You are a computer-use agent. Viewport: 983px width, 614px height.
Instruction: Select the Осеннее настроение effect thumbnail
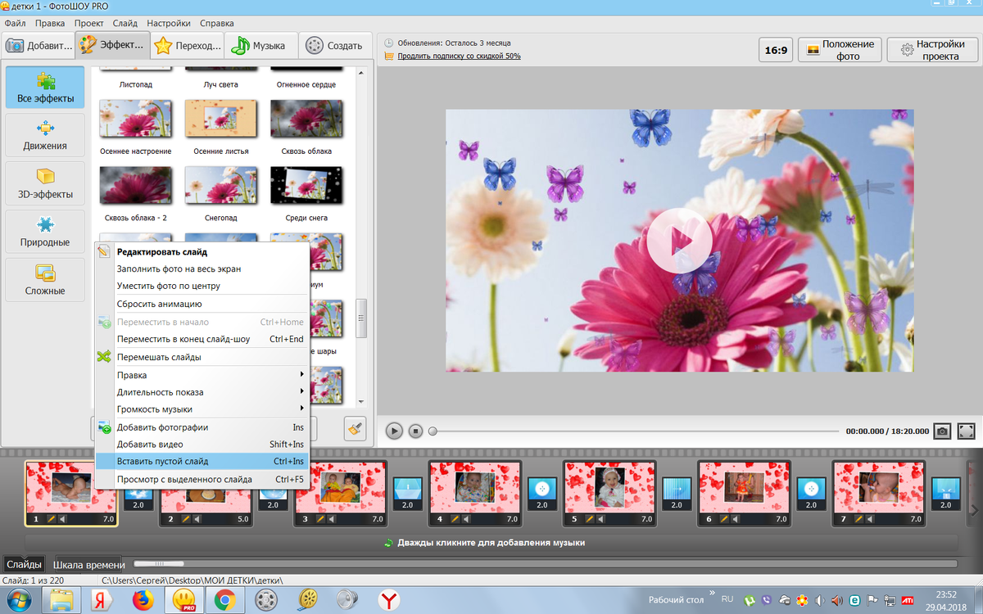click(135, 120)
